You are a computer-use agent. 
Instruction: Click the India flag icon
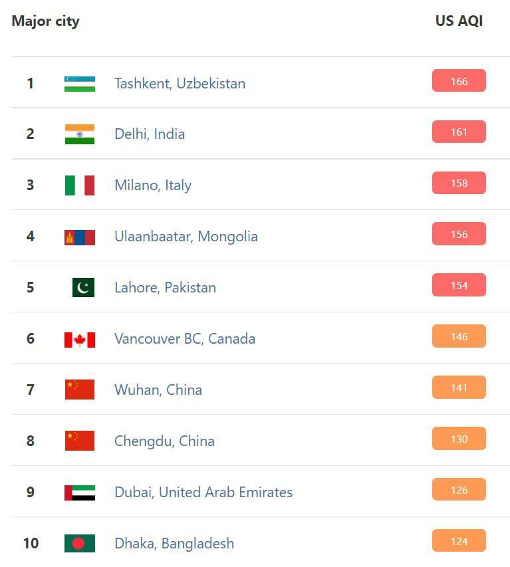point(79,134)
